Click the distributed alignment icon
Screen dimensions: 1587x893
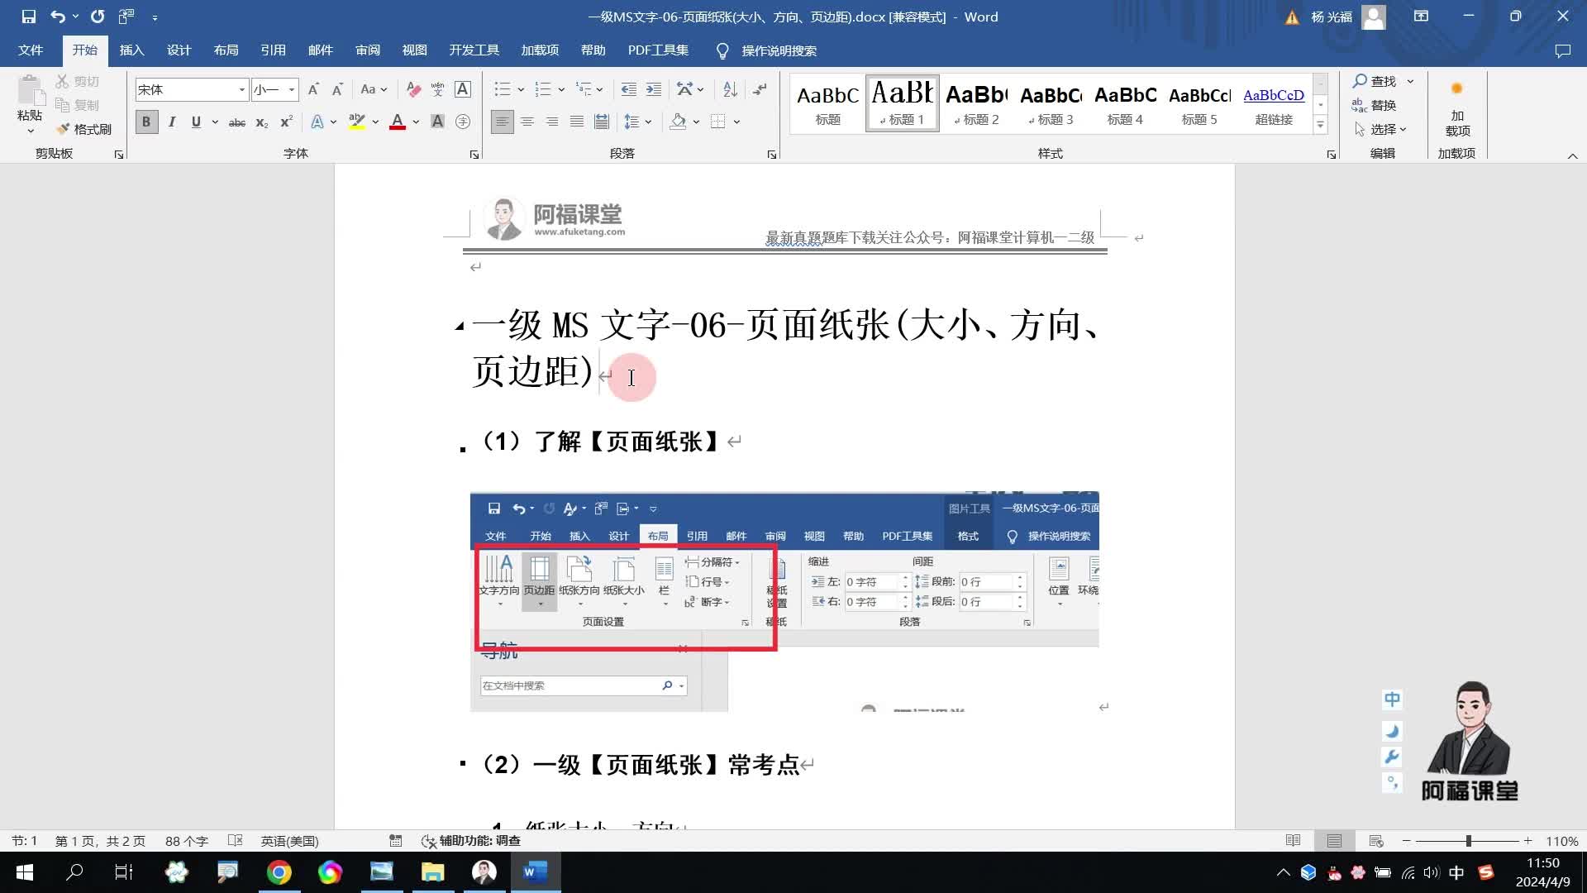[602, 122]
